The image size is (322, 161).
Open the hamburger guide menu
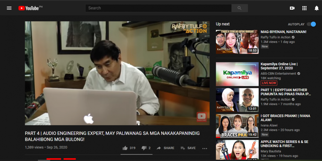coord(9,8)
